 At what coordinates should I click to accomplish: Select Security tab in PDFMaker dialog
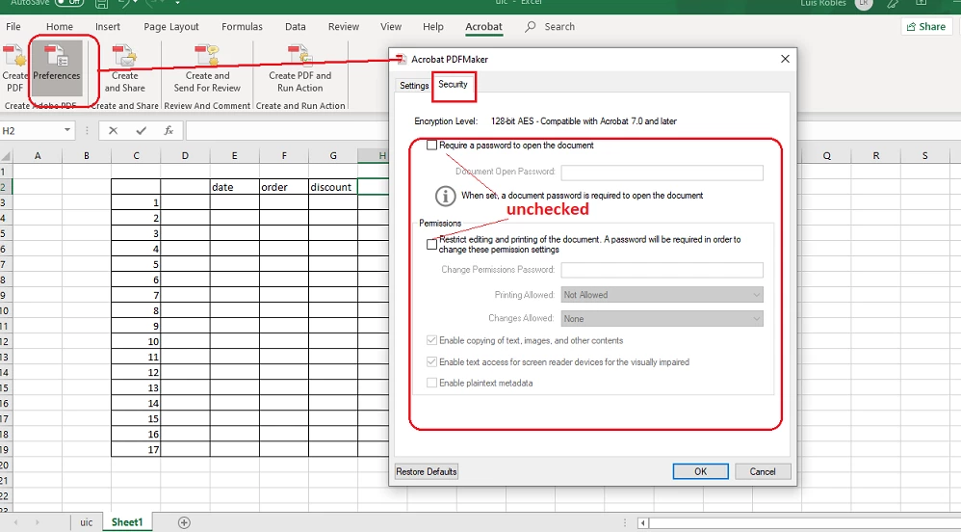pos(453,85)
